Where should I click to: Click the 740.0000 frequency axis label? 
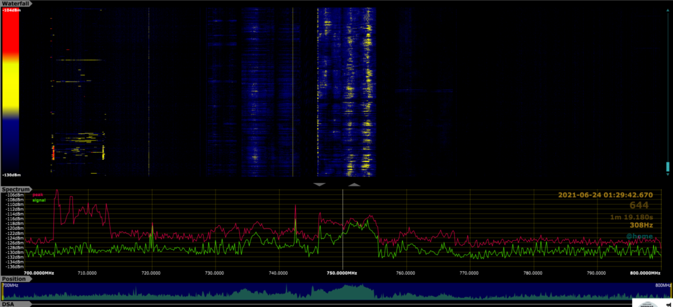point(278,273)
